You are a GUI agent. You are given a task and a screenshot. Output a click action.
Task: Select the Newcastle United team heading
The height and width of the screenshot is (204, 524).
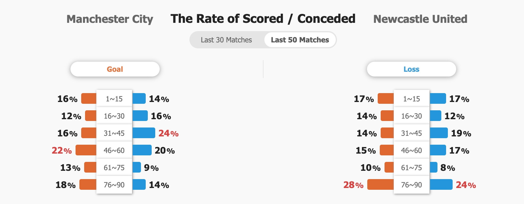click(x=420, y=19)
